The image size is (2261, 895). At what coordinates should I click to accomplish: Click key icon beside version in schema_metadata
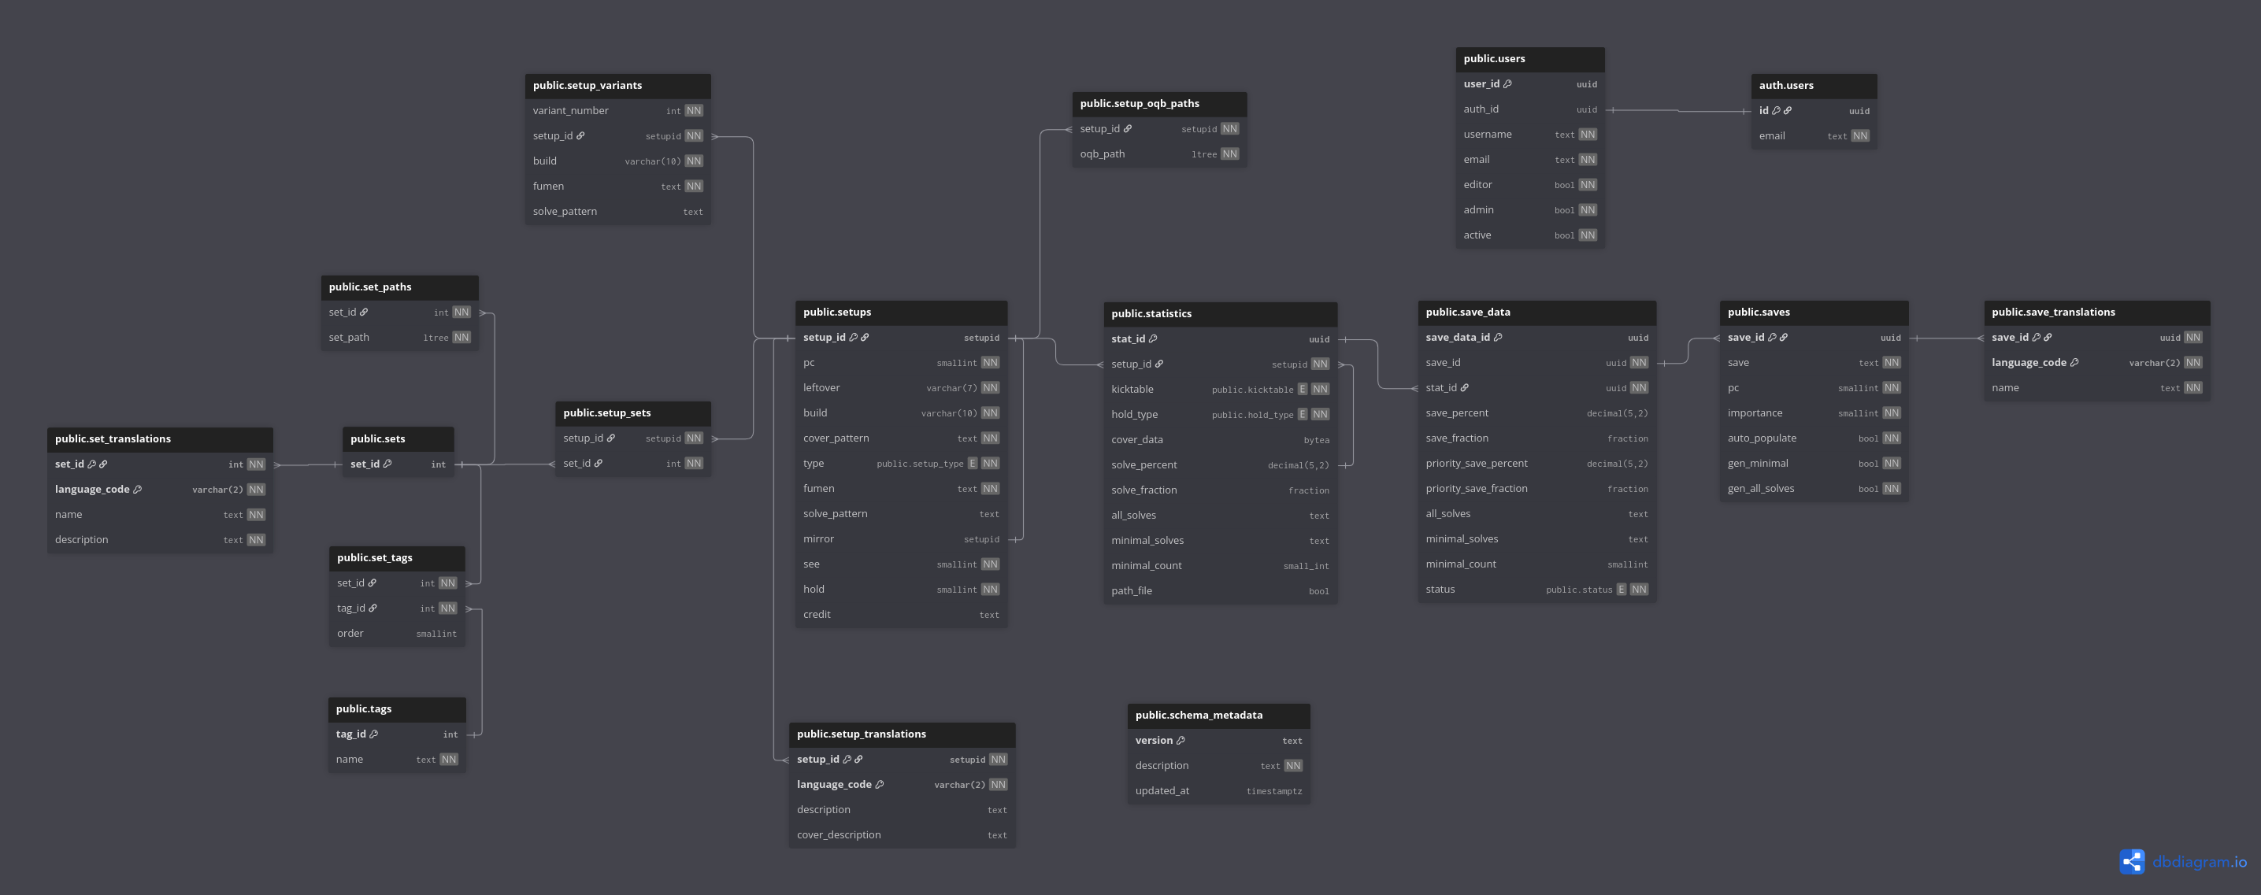(x=1181, y=741)
